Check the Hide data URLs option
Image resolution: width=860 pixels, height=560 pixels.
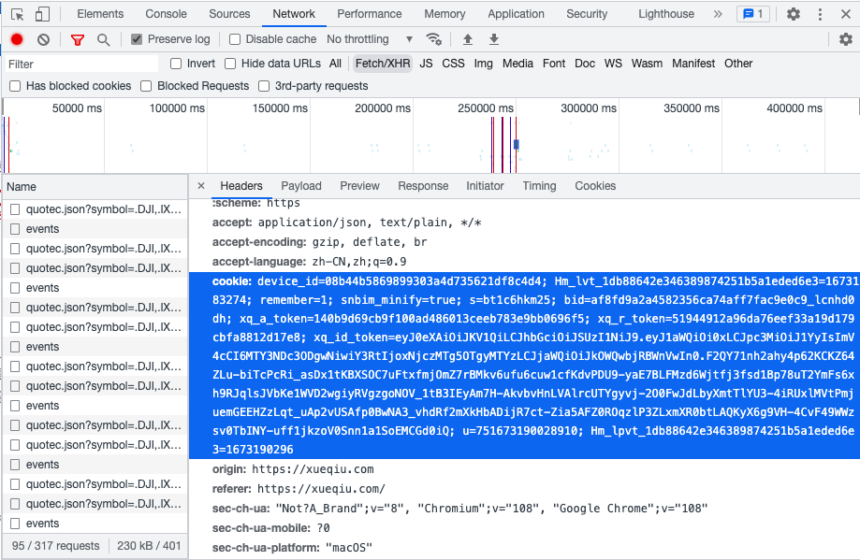[230, 64]
